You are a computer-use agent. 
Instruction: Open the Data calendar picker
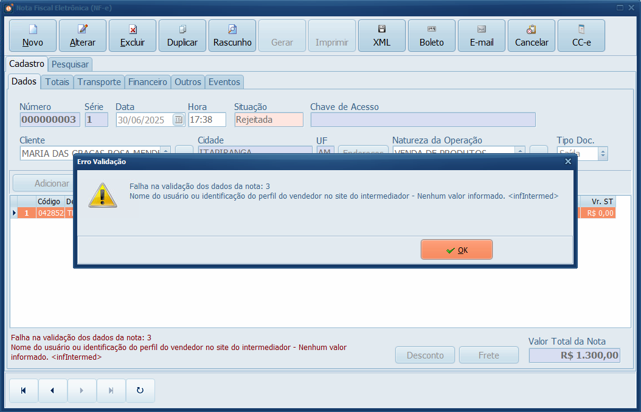click(x=178, y=120)
